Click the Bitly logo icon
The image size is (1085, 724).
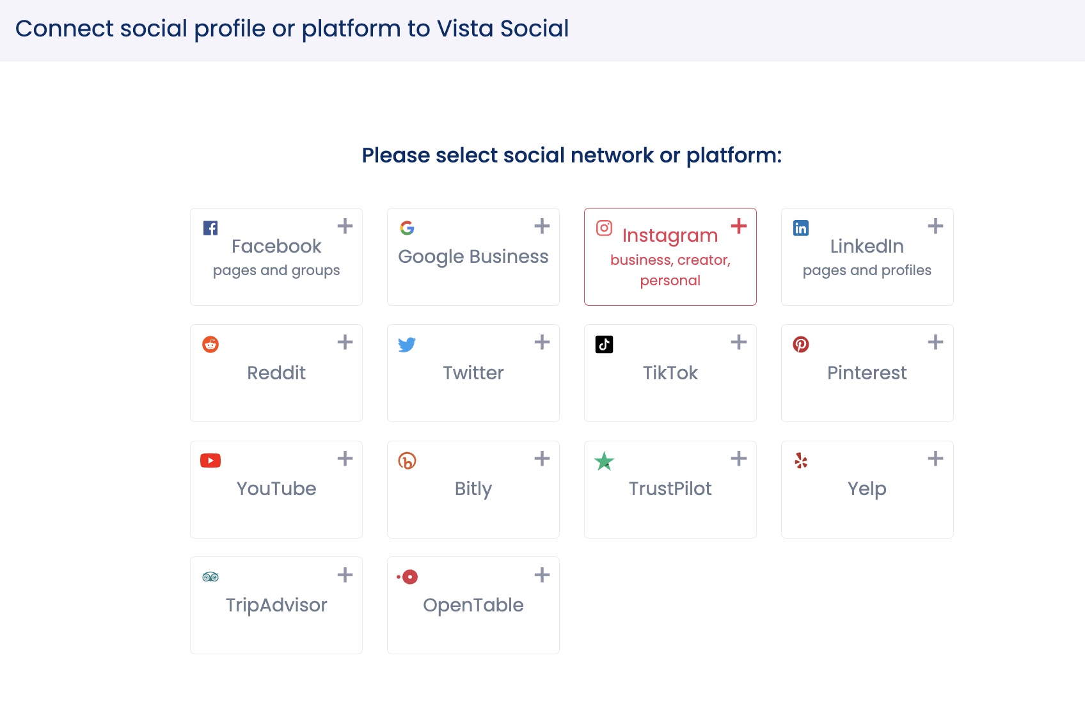(407, 460)
